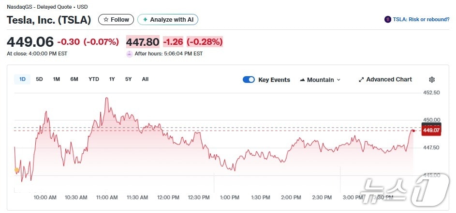Expand the Mountain chart type dropdown
This screenshot has width=456, height=213.
click(320, 80)
